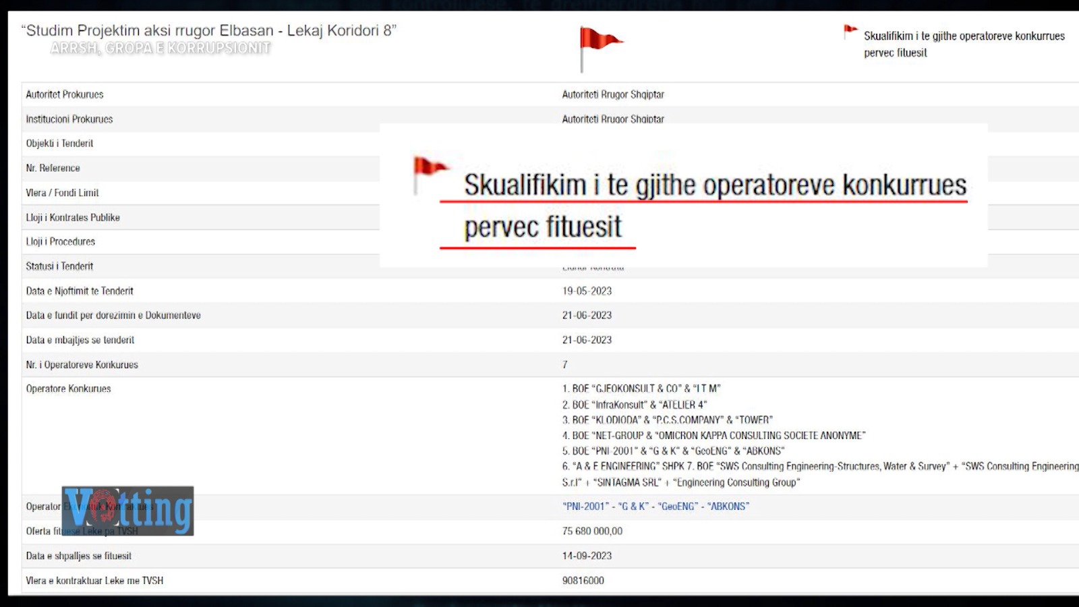Select operator entry "KLODIODA" & "P.C.S.COMPANY" & "TOWER"
Viewport: 1079px width, 607px height.
(668, 420)
